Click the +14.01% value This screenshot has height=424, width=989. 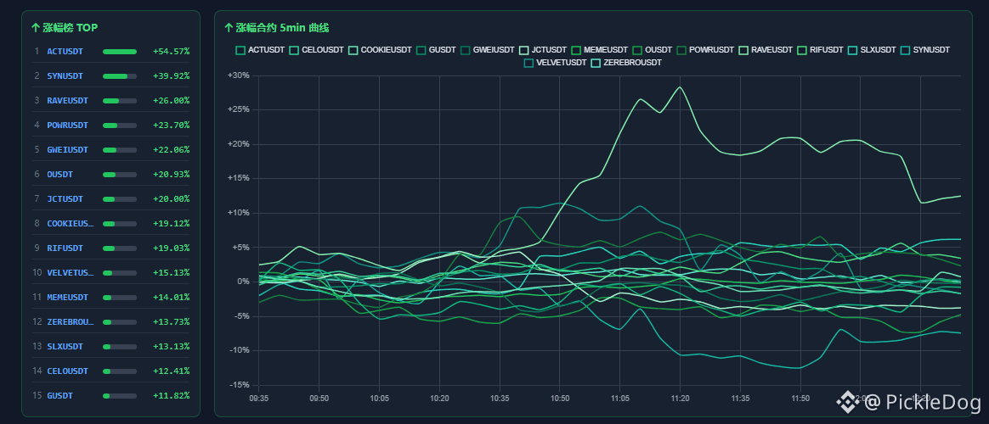pos(171,298)
